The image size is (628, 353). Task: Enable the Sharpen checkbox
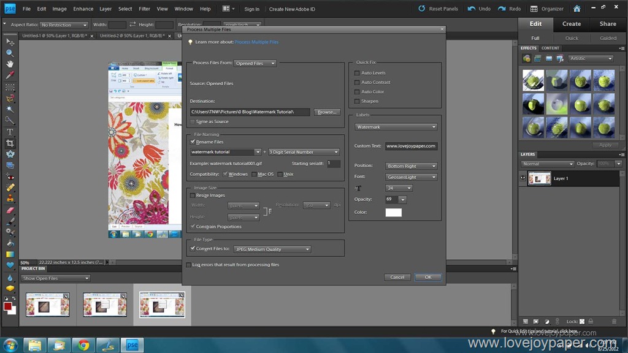point(357,101)
